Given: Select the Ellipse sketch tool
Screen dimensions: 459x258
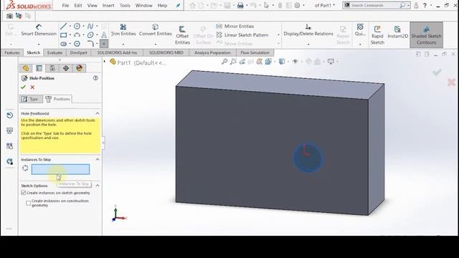Looking at the screenshot, I should click(90, 35).
